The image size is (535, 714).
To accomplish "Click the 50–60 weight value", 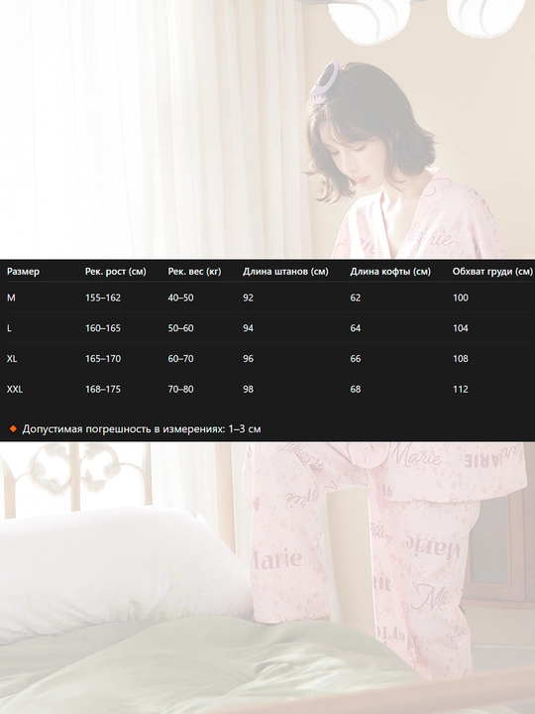I will [180, 328].
